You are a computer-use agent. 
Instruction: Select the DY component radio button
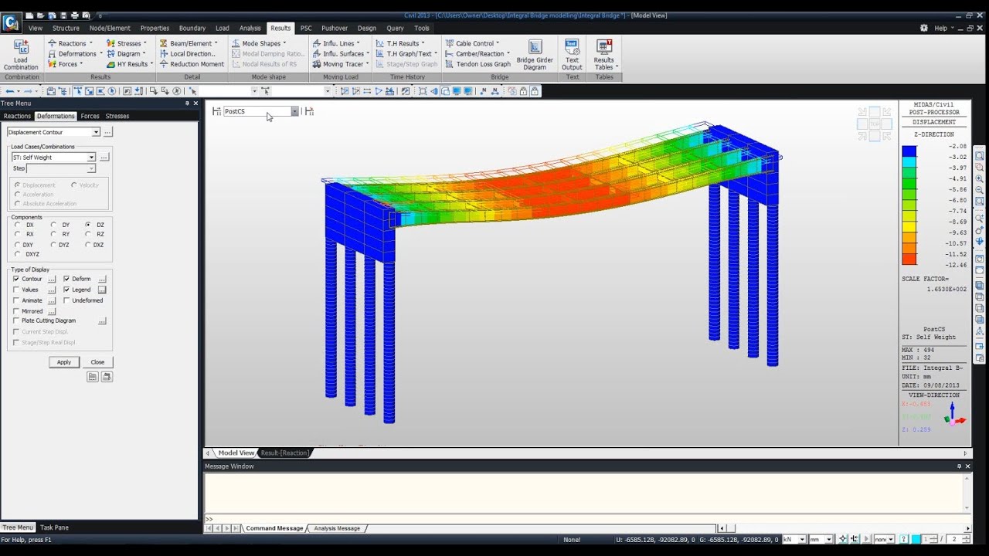click(53, 225)
